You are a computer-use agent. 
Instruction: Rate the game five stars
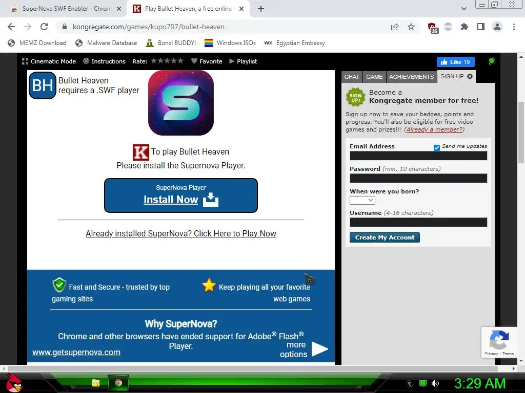180,61
